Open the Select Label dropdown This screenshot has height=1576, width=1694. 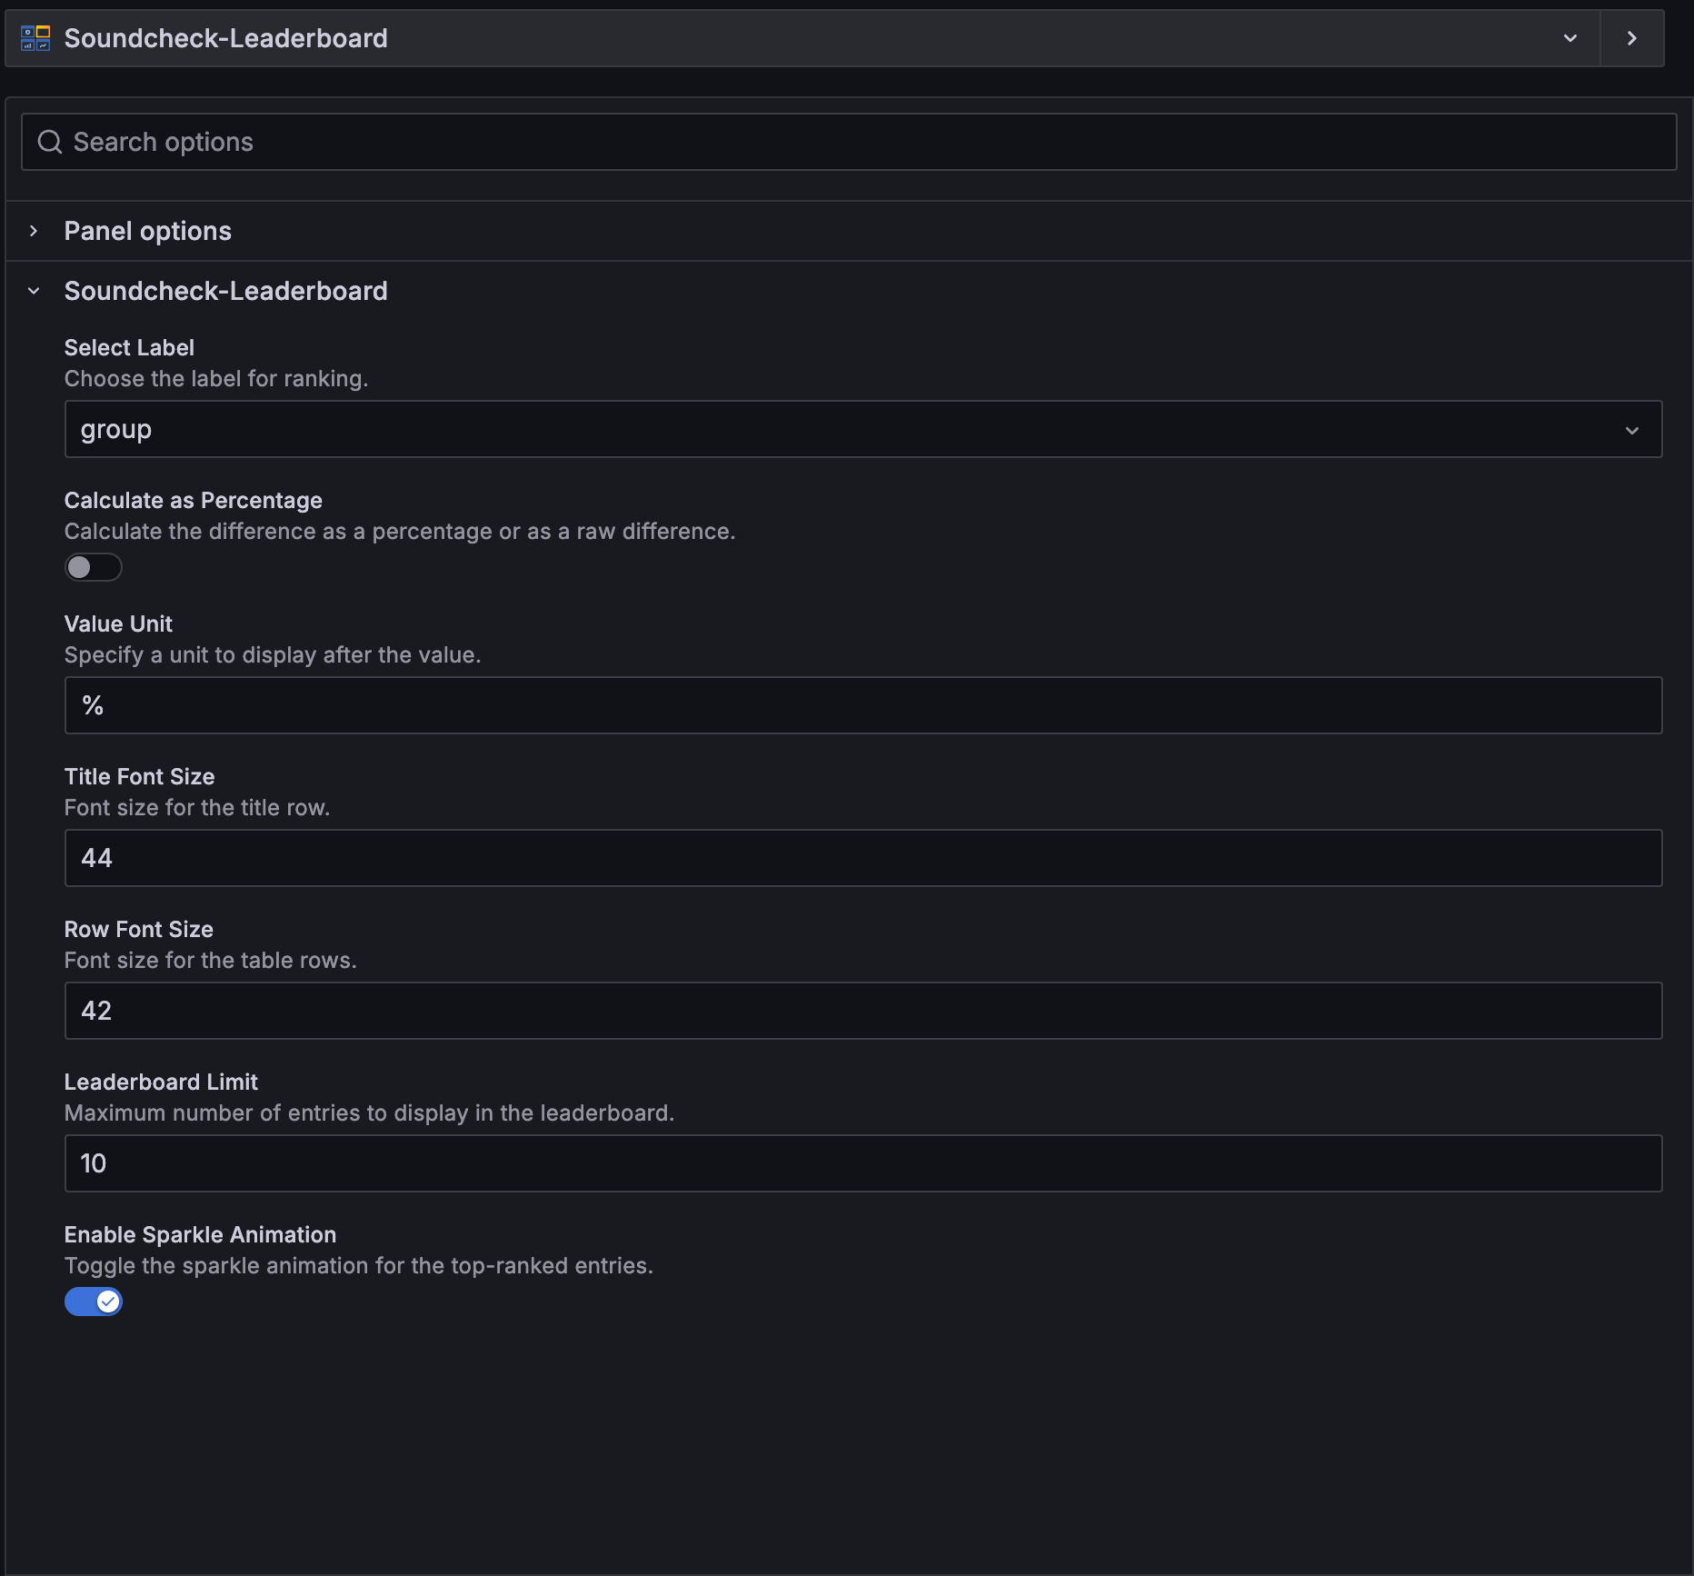863,429
